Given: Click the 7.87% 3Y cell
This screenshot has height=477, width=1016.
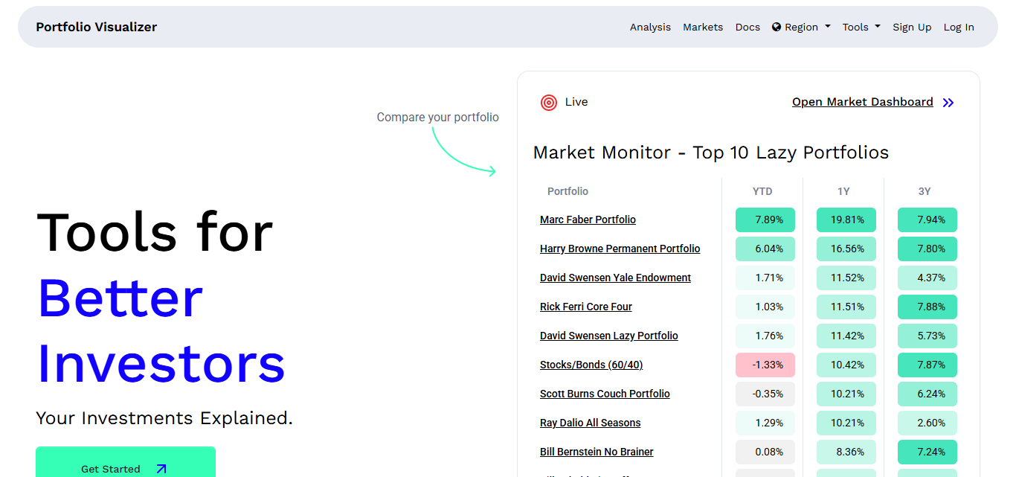Looking at the screenshot, I should coord(927,365).
